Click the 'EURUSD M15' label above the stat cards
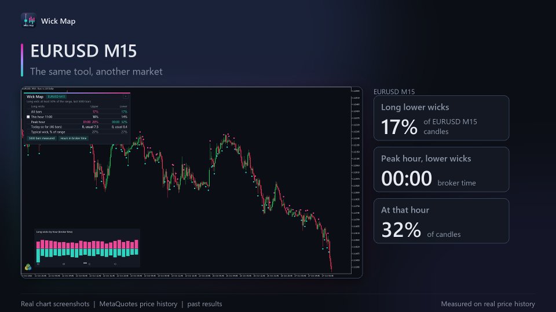The image size is (556, 312). pos(394,92)
